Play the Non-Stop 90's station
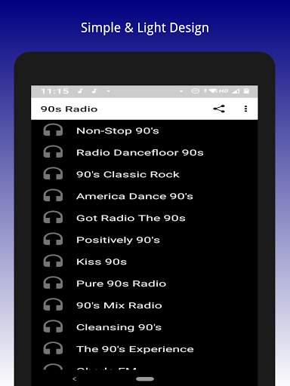This screenshot has width=290, height=386. [x=144, y=130]
